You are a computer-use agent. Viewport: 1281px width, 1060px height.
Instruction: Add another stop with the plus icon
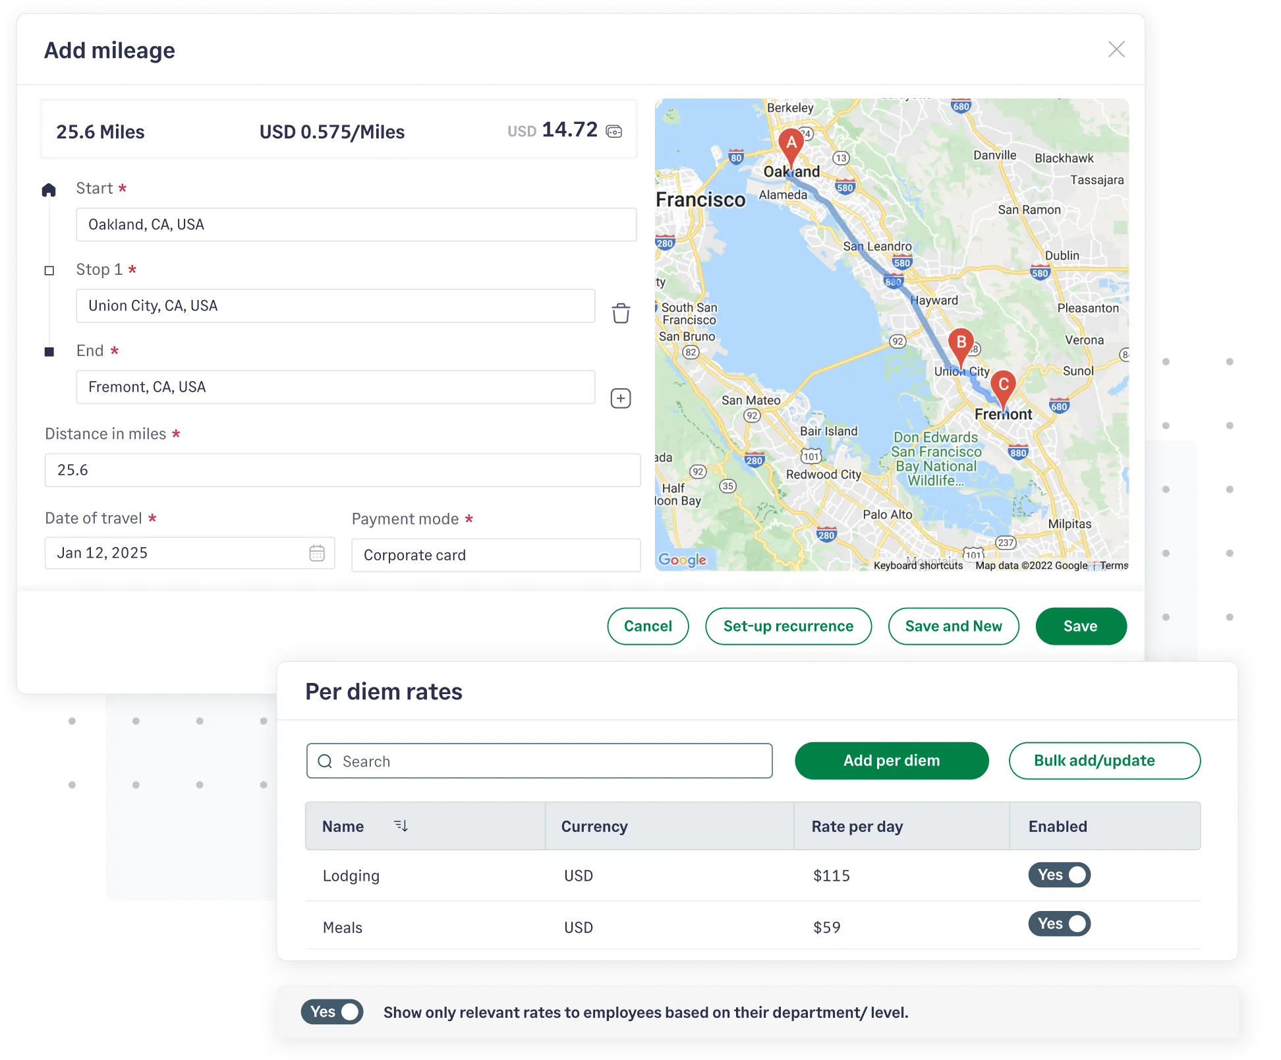pyautogui.click(x=620, y=398)
